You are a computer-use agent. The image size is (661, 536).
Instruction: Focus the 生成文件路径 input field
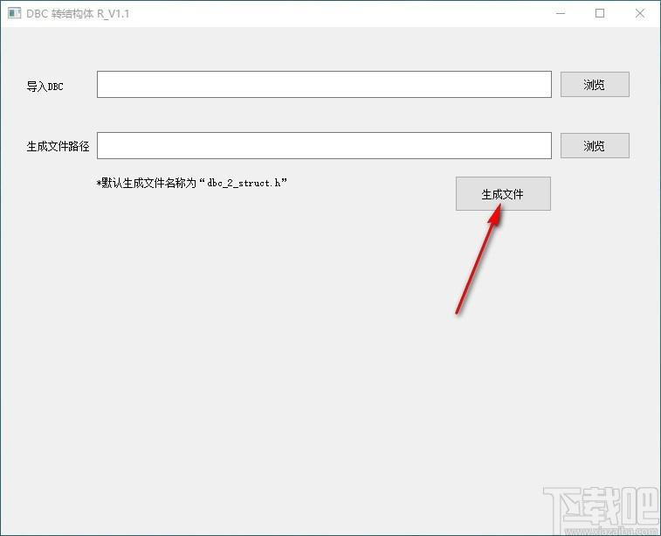point(324,146)
